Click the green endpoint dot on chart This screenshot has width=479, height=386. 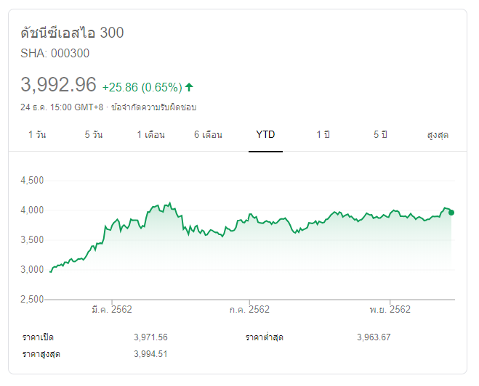[x=451, y=213]
